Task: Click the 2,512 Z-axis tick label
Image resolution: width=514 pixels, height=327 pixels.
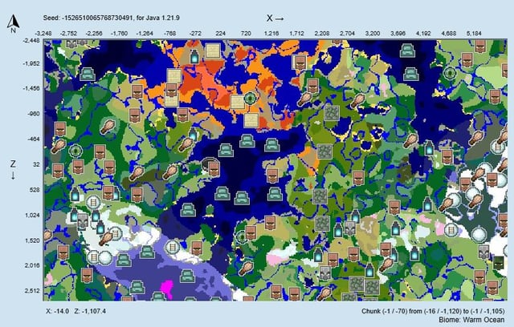Action: (31, 292)
